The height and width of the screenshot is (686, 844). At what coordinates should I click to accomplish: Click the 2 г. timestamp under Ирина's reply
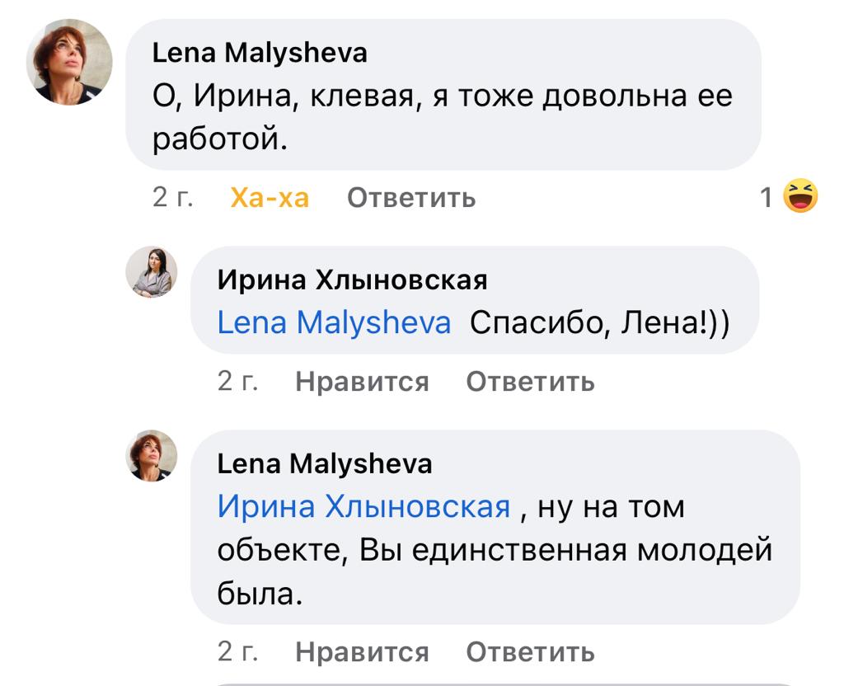[237, 382]
